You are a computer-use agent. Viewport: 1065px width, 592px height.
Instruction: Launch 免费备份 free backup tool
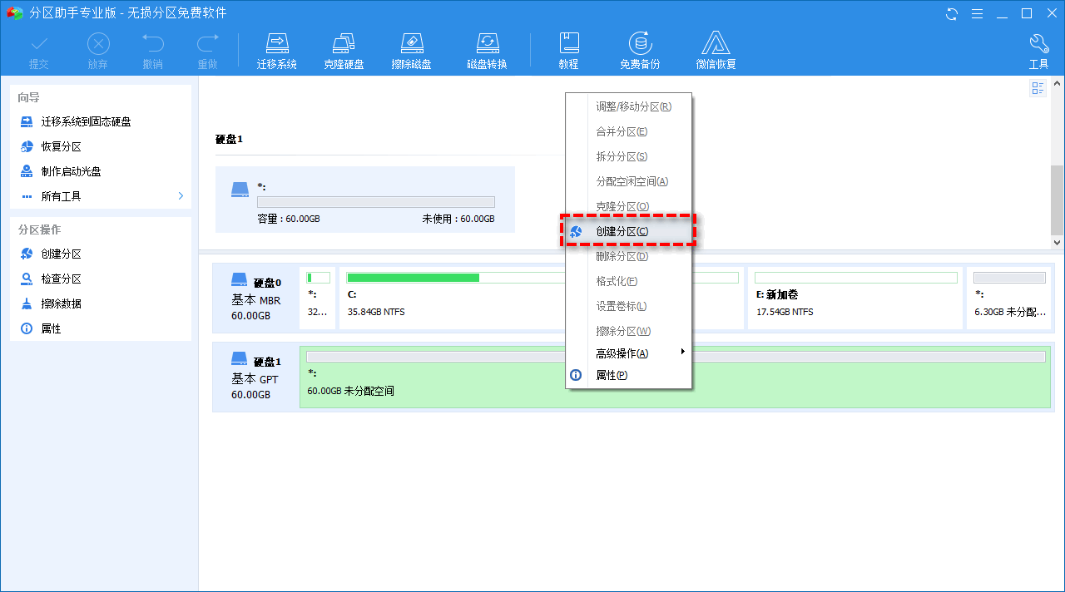click(x=639, y=44)
